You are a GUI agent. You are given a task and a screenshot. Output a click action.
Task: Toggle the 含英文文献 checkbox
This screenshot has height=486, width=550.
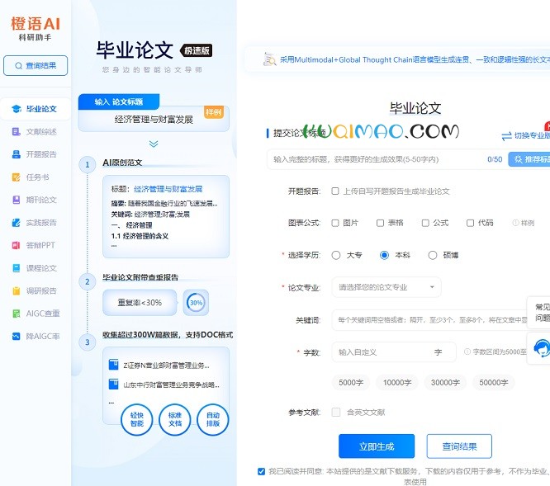coord(336,412)
